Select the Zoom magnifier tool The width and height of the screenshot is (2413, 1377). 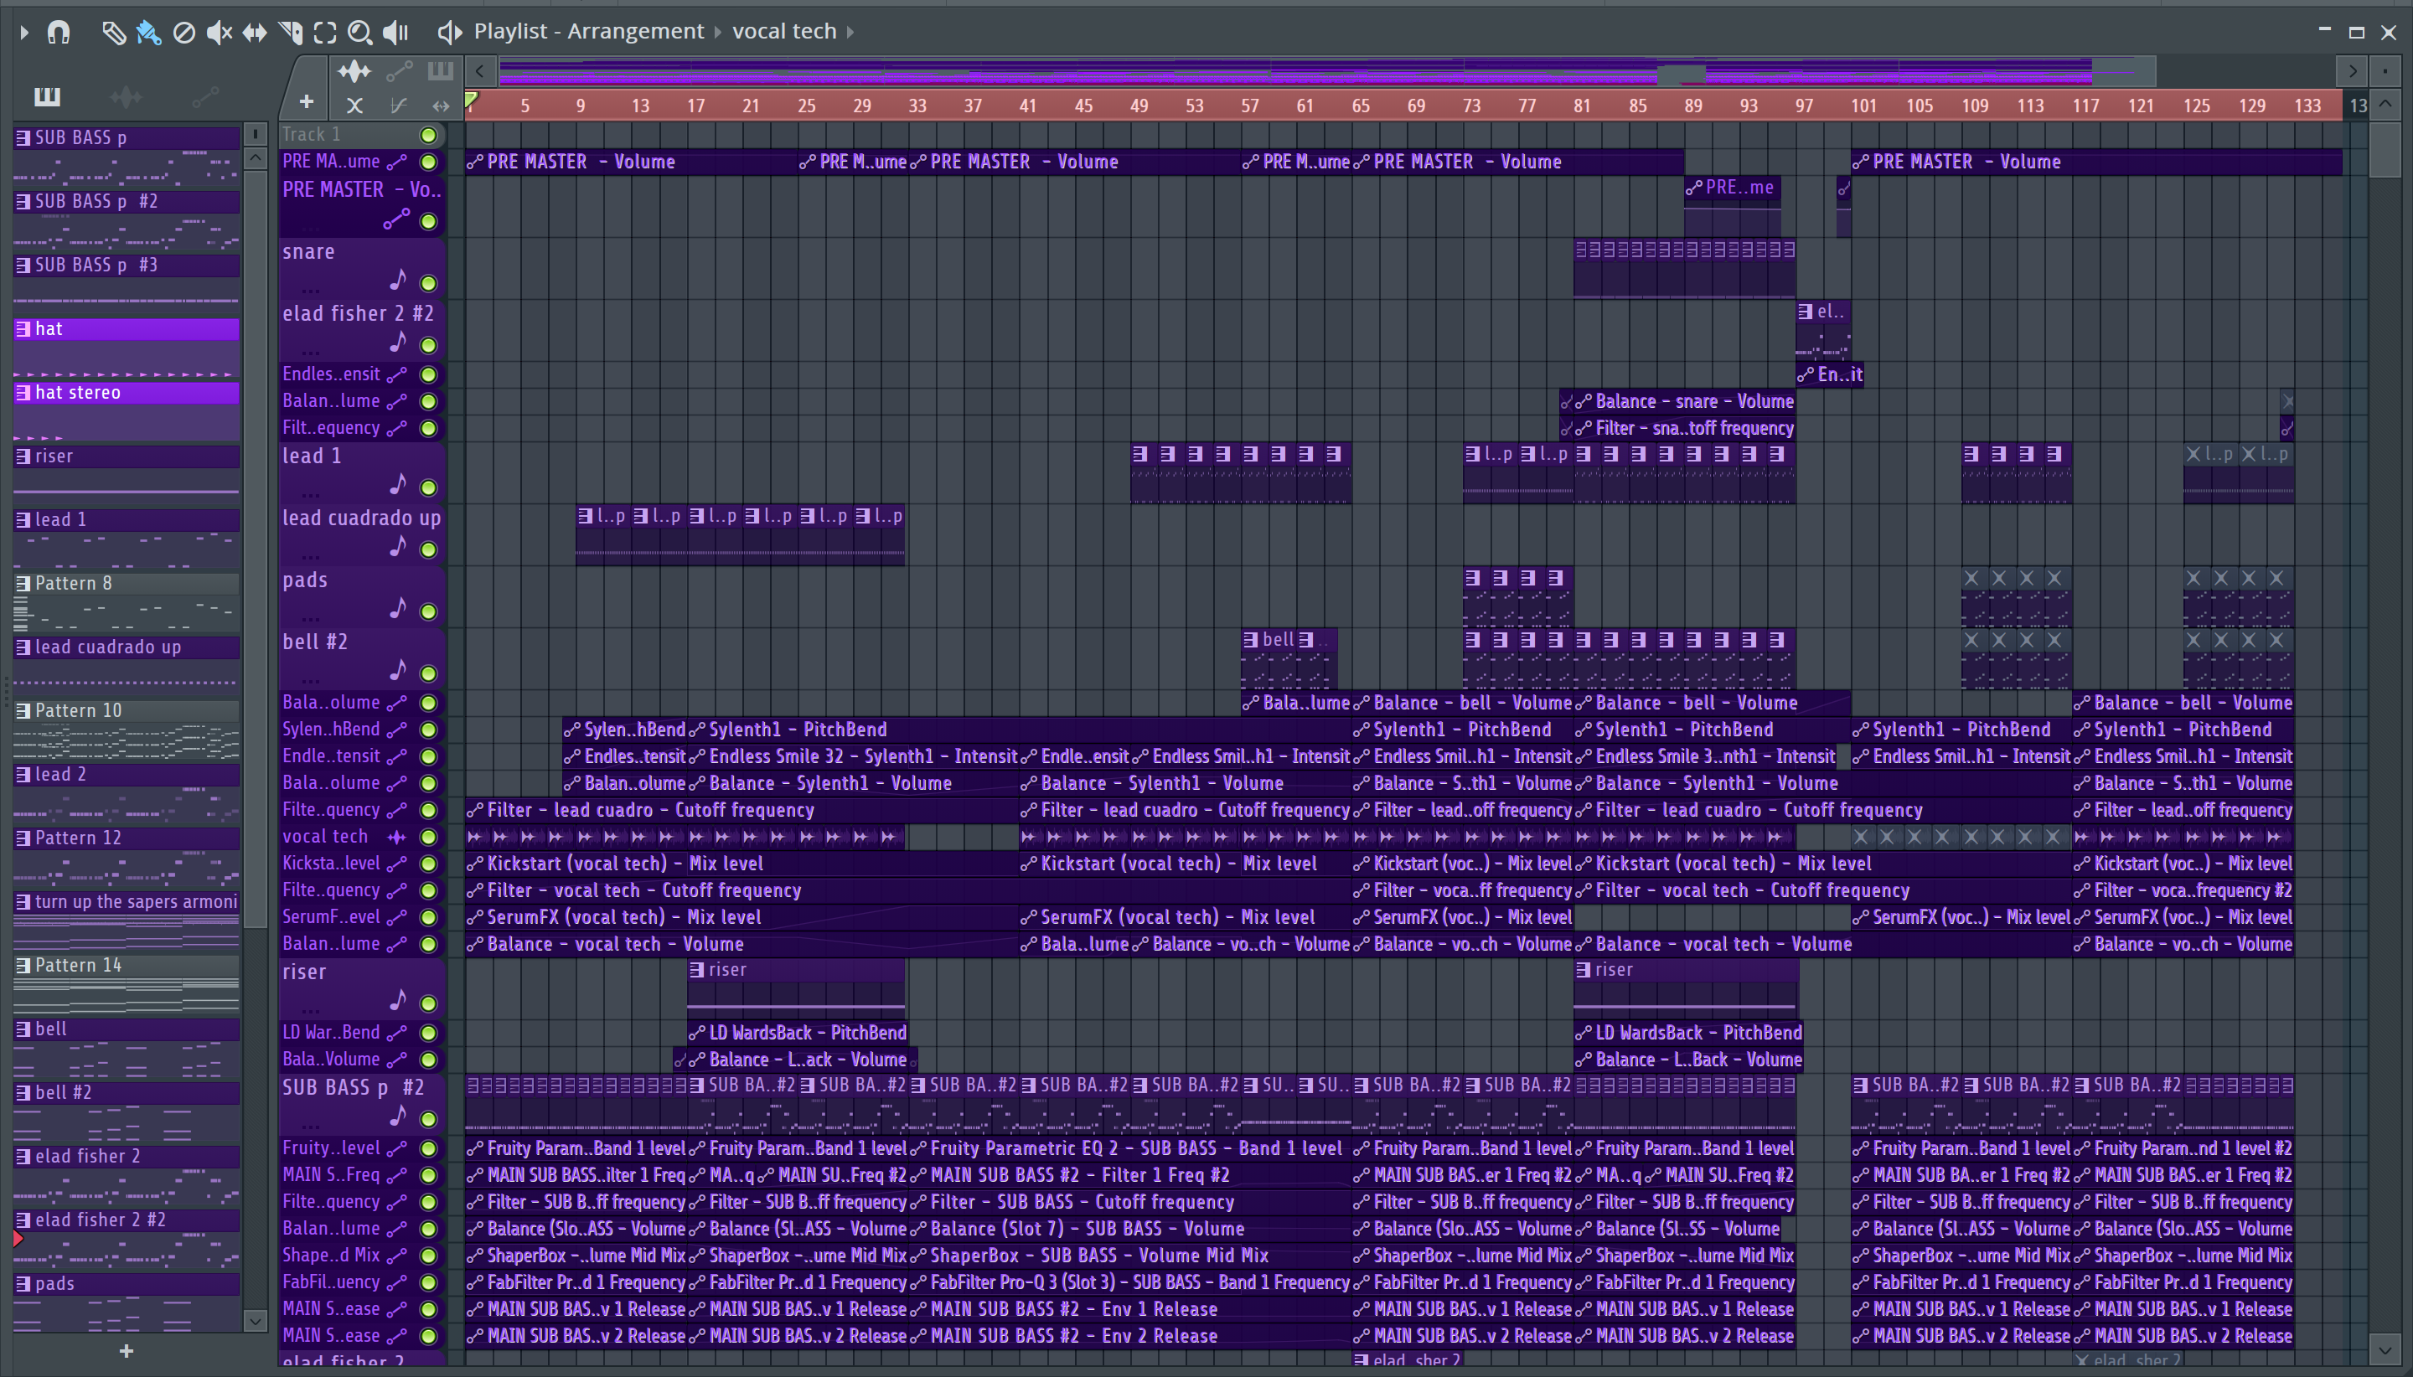(x=359, y=32)
